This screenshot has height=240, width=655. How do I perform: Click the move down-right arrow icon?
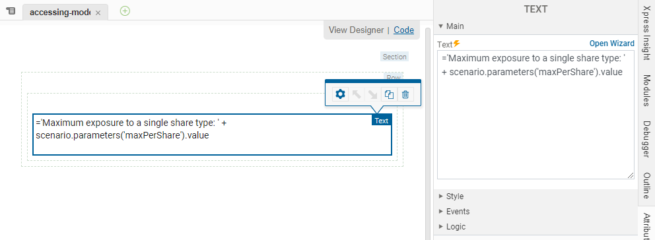pos(372,94)
